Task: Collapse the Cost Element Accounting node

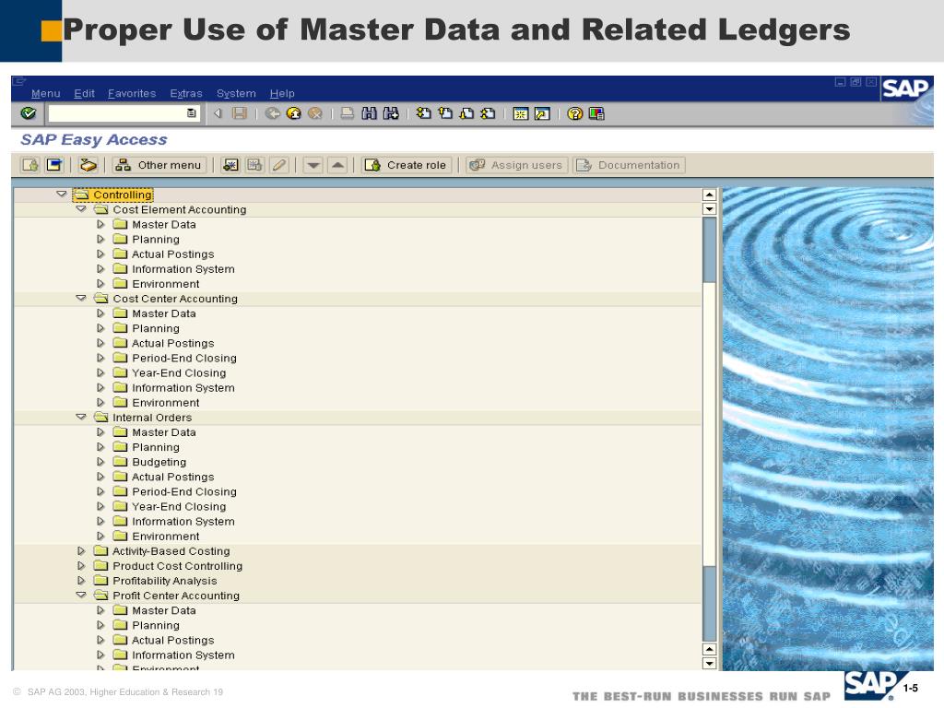Action: pyautogui.click(x=81, y=209)
